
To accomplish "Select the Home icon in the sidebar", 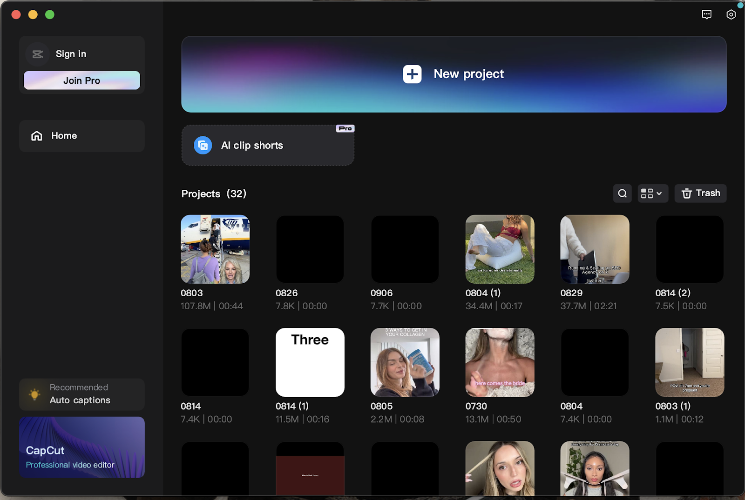I will tap(37, 135).
